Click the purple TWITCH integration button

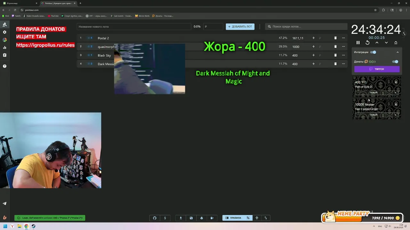pos(377,69)
